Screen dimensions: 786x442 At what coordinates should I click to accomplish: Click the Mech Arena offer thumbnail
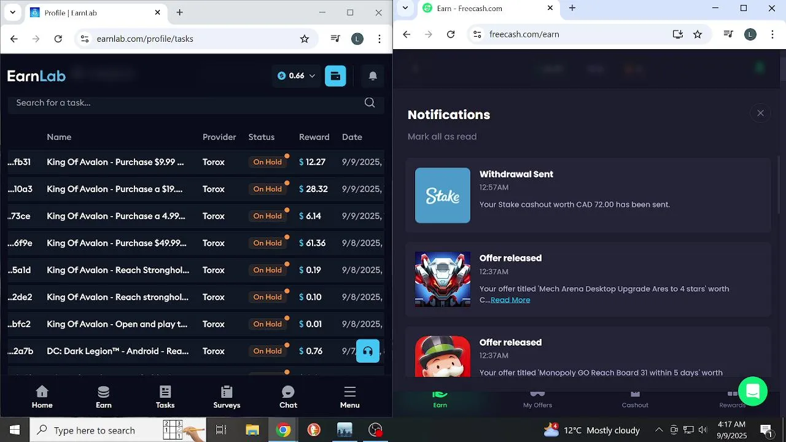click(x=443, y=279)
